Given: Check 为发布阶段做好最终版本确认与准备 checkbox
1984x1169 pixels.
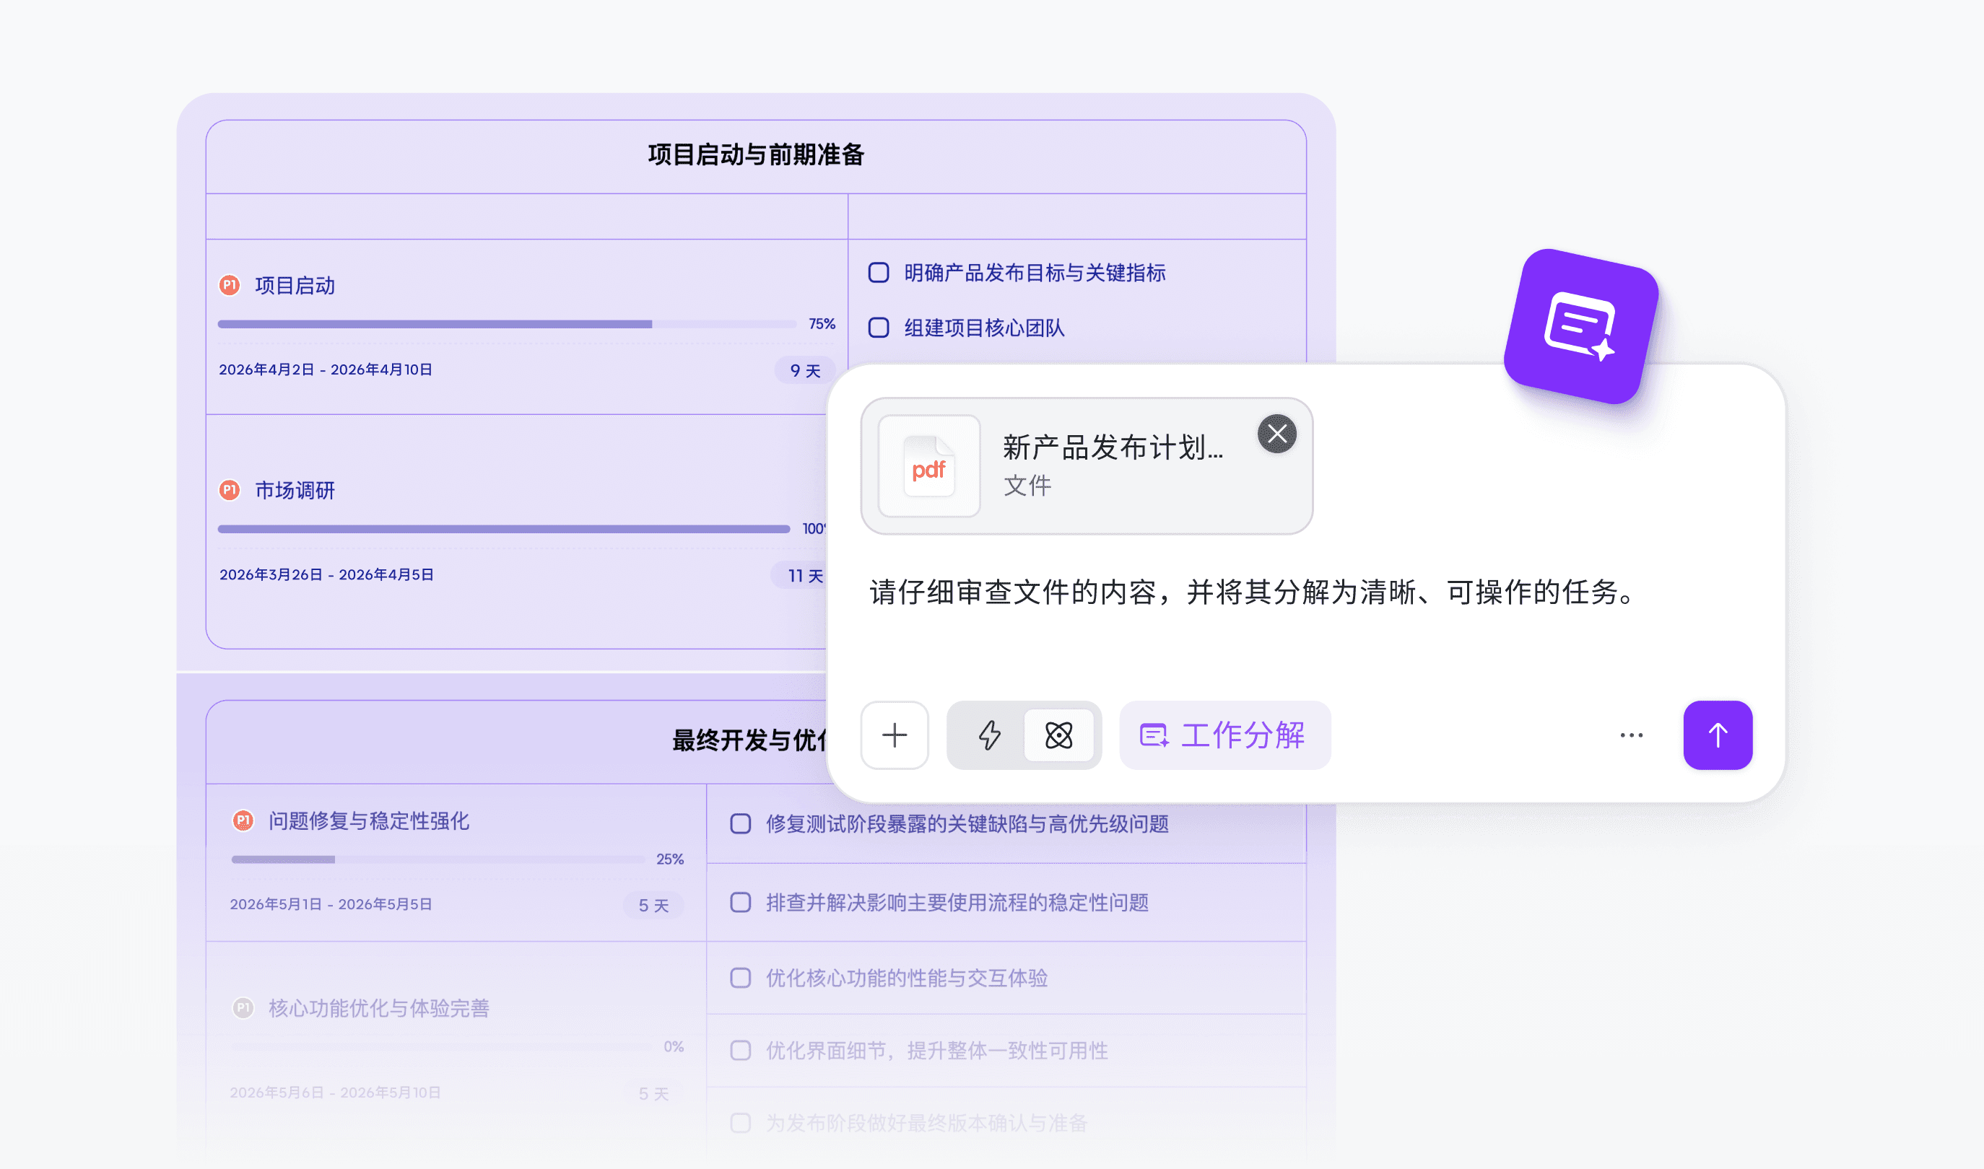Looking at the screenshot, I should (741, 1123).
